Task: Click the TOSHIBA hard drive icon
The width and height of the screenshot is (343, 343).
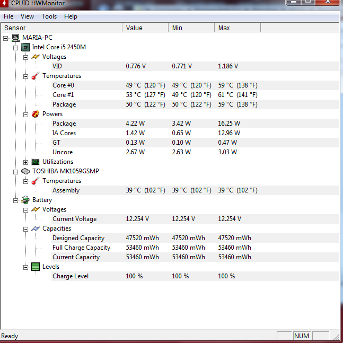Action: 25,171
